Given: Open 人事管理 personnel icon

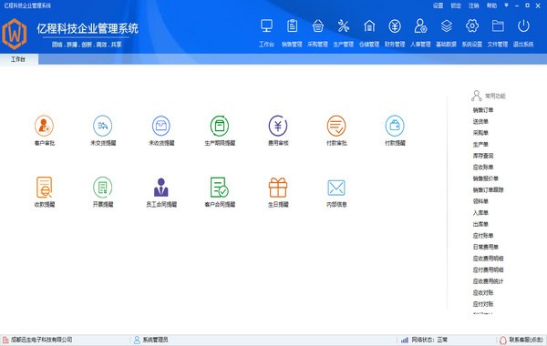Looking at the screenshot, I should tap(420, 26).
